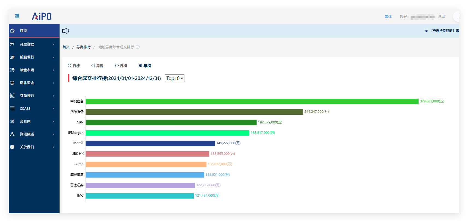This screenshot has width=468, height=222.
Task: Click the orange Jump bar
Action: tap(146, 164)
